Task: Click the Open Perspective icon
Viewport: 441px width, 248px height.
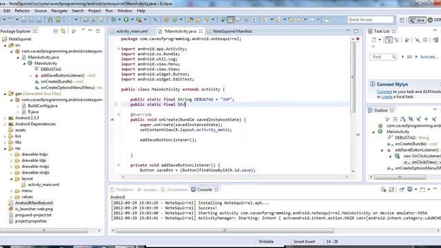Action: click(x=402, y=20)
